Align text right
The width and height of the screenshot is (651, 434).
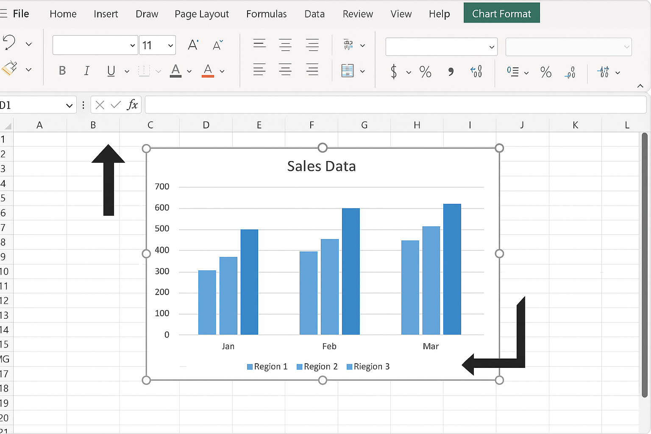(x=312, y=70)
